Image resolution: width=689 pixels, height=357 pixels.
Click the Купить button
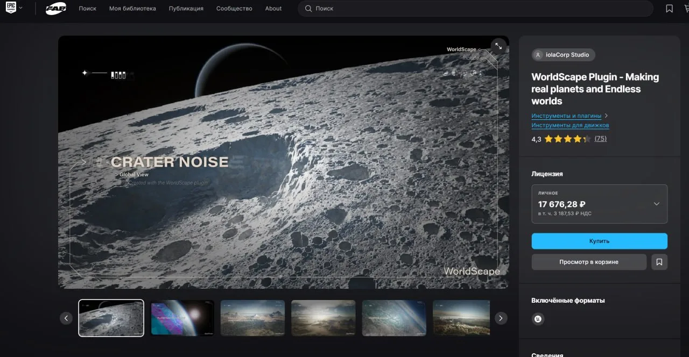tap(600, 241)
